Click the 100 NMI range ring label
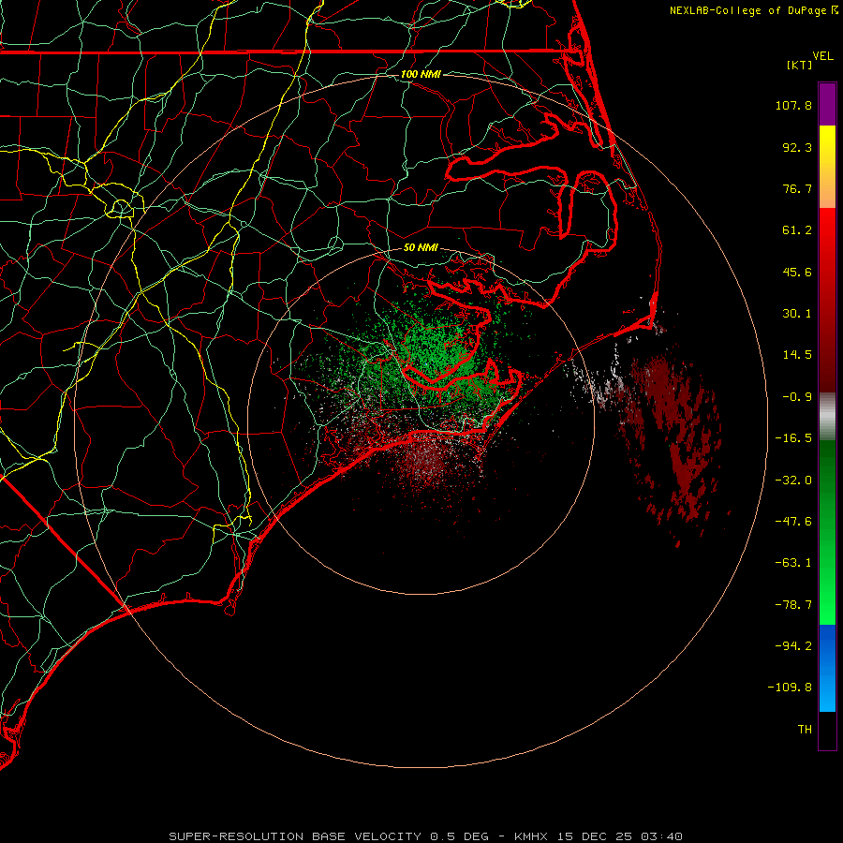The height and width of the screenshot is (843, 843). [421, 74]
